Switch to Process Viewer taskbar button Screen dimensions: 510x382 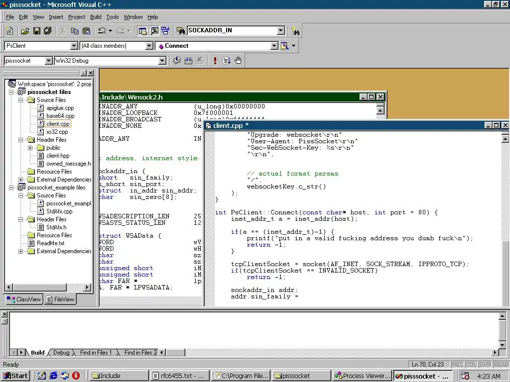[362, 376]
